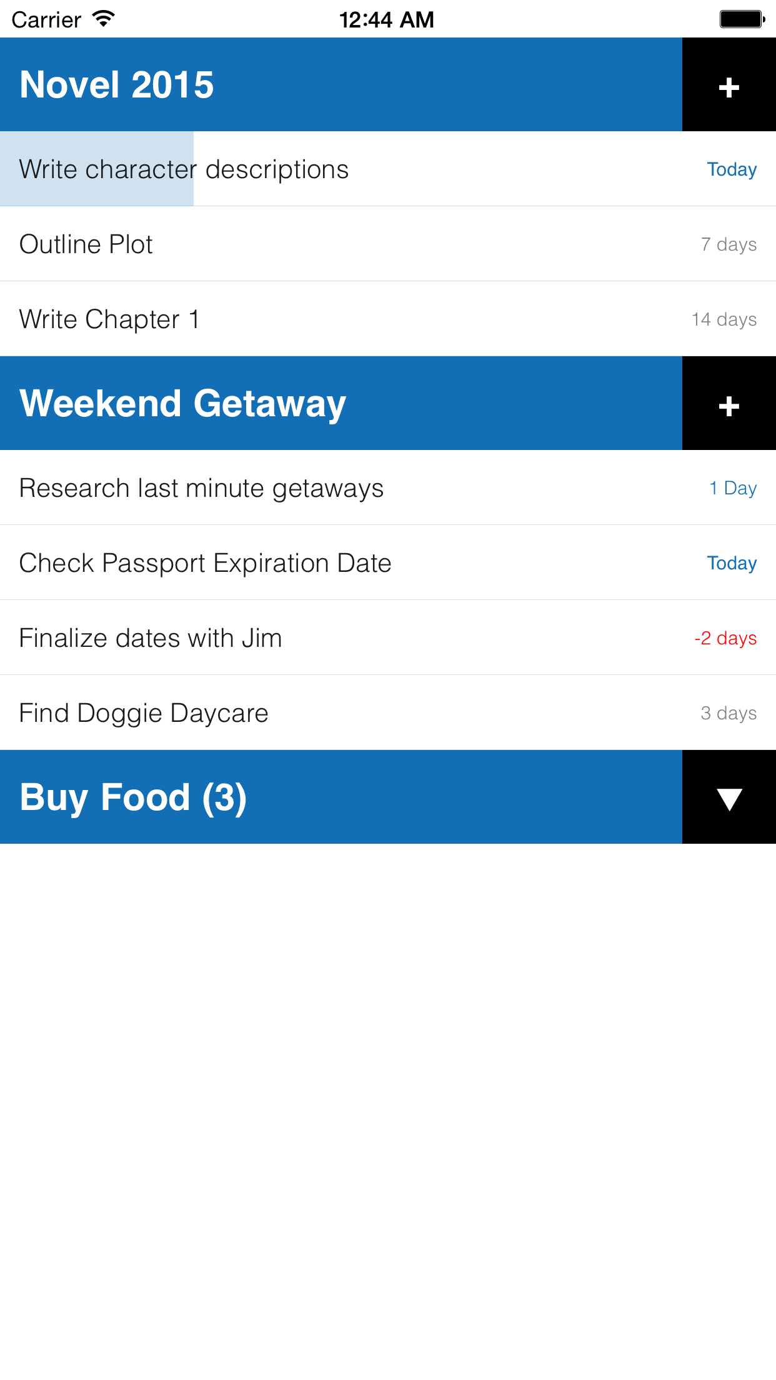
Task: Tap Today due label for character descriptions
Action: pos(732,169)
